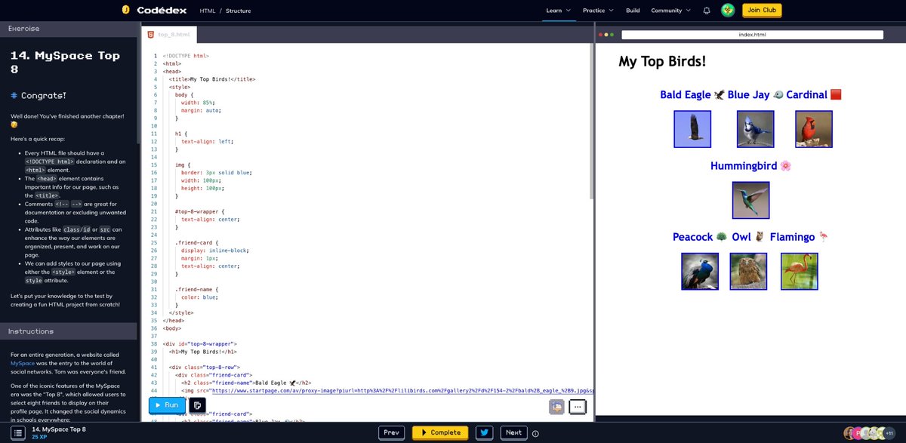The image size is (906, 443).
Task: Expand the Learn dropdown
Action: click(x=558, y=11)
